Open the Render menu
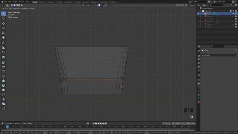The image size is (238, 134). pos(15,2)
